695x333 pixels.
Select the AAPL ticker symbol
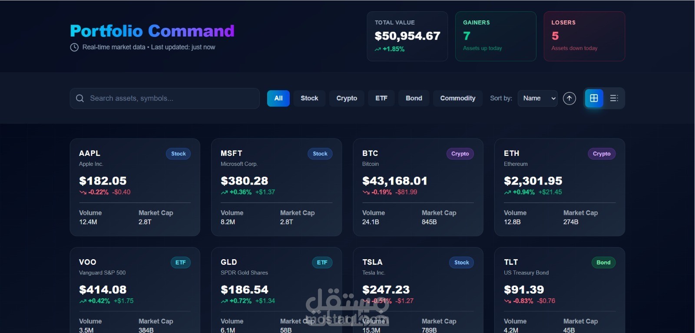(x=89, y=153)
